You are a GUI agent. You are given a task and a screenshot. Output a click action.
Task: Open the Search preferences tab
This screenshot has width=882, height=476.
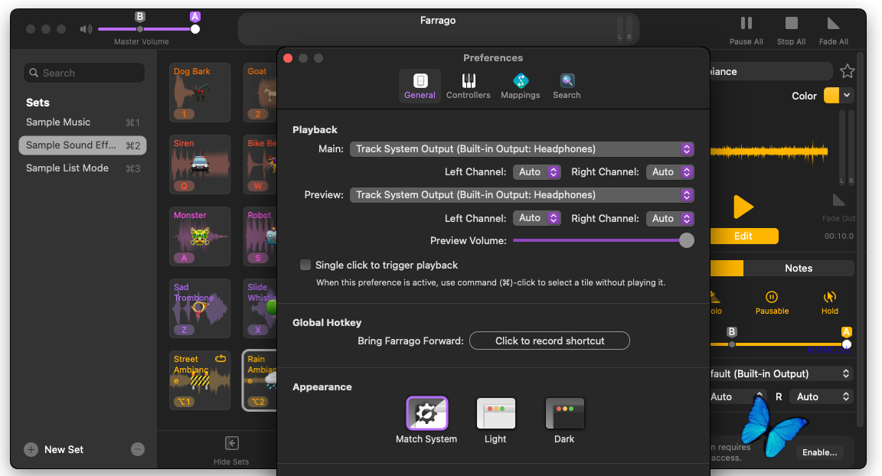pos(567,86)
